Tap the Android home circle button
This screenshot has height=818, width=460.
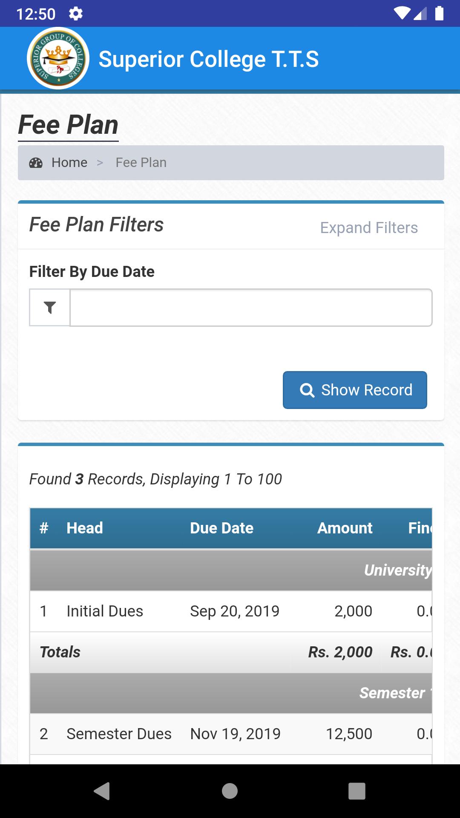pos(230,791)
